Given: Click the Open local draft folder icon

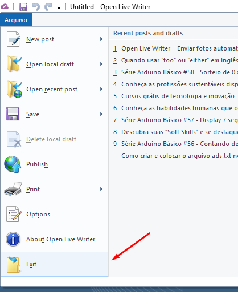Looking at the screenshot, I should click(x=14, y=64).
